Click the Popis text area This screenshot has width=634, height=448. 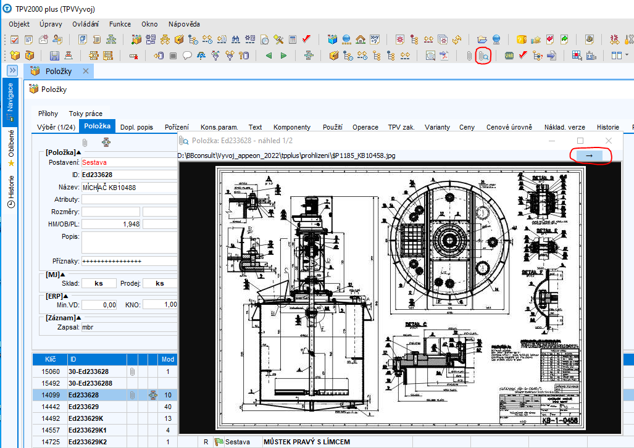coord(130,243)
